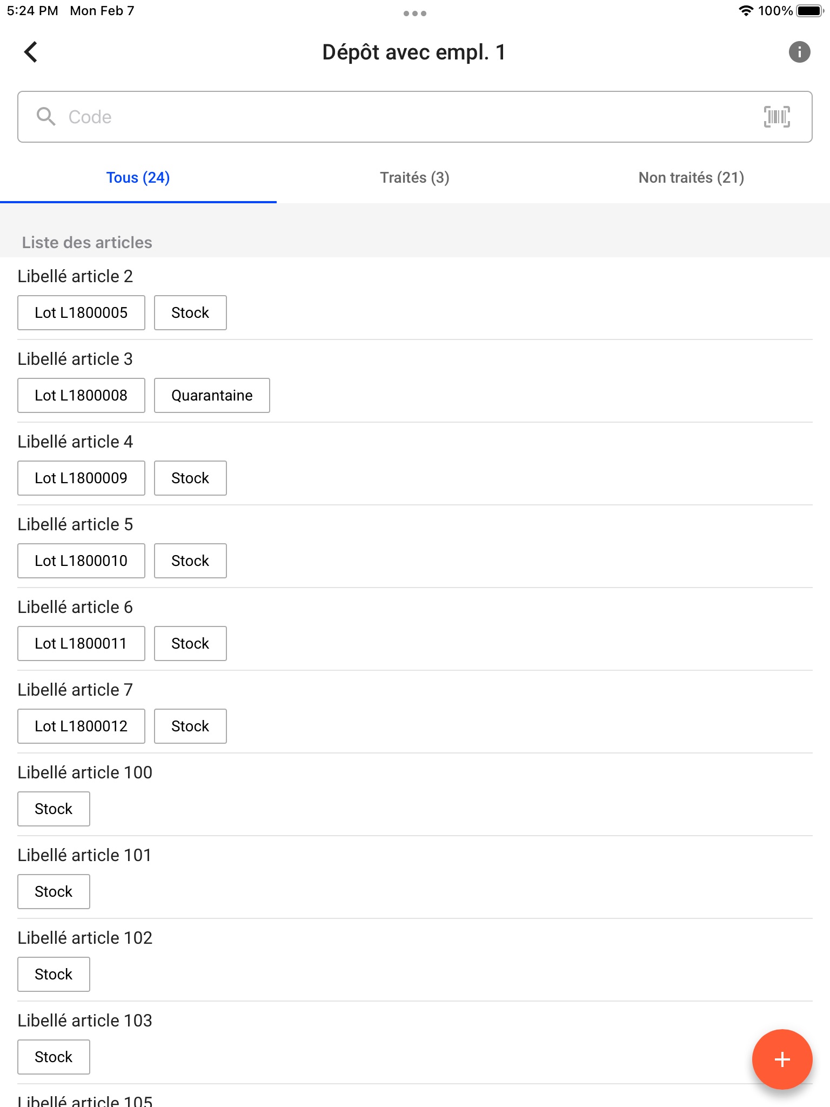The image size is (830, 1107).
Task: Select Lot L1800008 tag
Action: 81,395
